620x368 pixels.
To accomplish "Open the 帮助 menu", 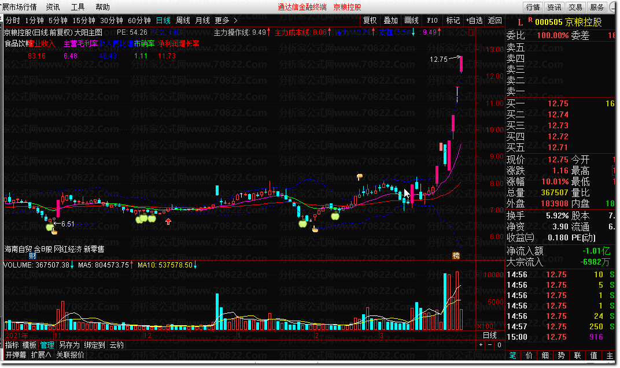I will click(103, 7).
